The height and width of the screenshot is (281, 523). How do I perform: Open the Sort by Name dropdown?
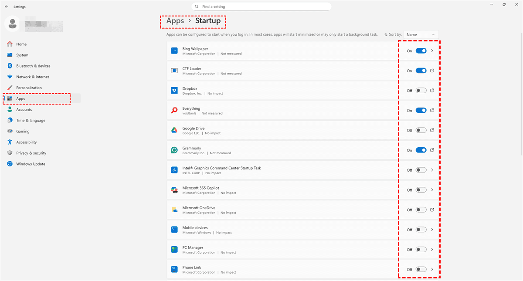[x=421, y=34]
